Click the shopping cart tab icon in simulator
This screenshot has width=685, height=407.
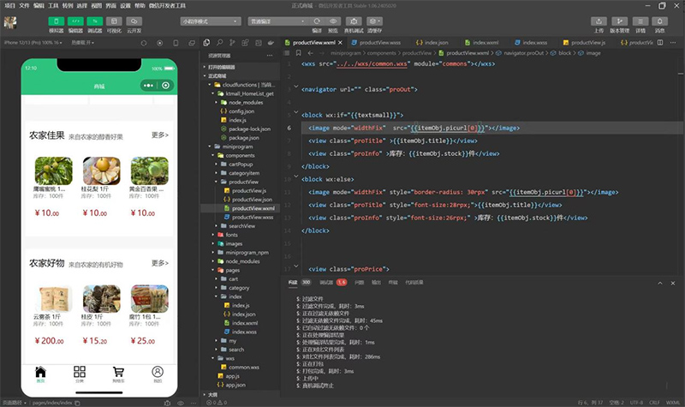118,372
